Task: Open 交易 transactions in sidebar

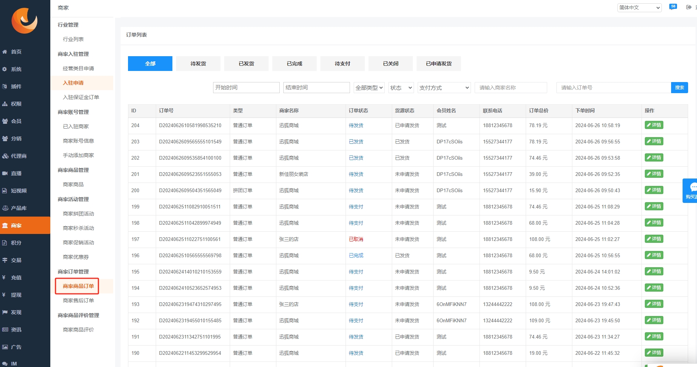Action: coord(25,260)
